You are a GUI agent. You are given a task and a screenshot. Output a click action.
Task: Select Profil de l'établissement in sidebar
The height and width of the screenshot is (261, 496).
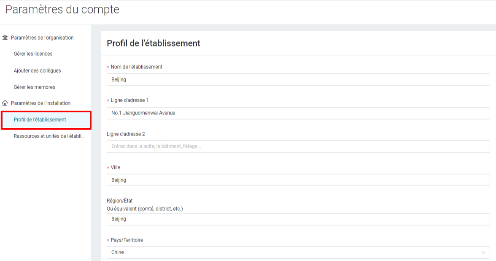[x=46, y=120]
